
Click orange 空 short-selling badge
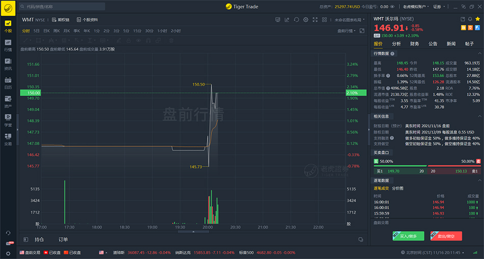(x=470, y=28)
